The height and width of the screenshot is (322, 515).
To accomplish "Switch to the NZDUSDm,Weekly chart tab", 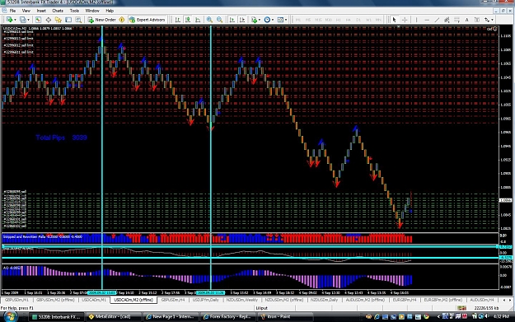I will [242, 300].
